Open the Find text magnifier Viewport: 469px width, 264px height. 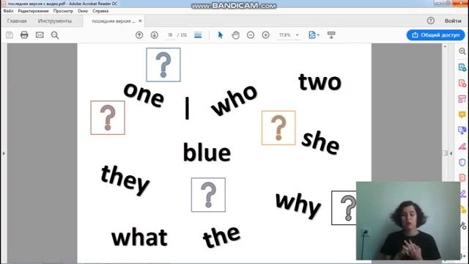click(55, 35)
